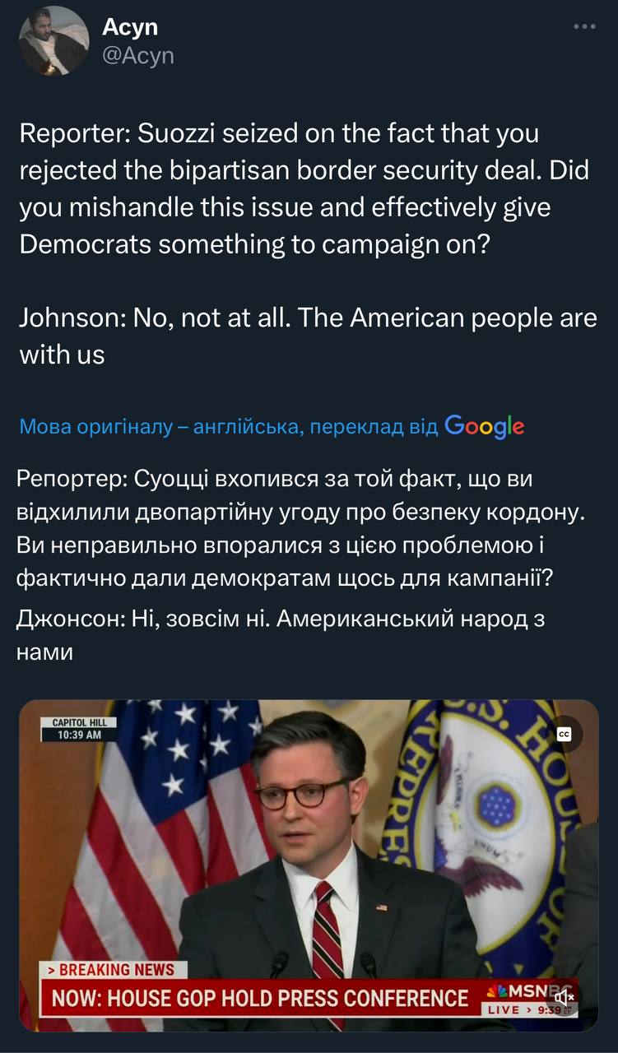The width and height of the screenshot is (618, 1053).
Task: Click the Capitol Hill 10:39 AM timestamp overlay
Action: [80, 729]
